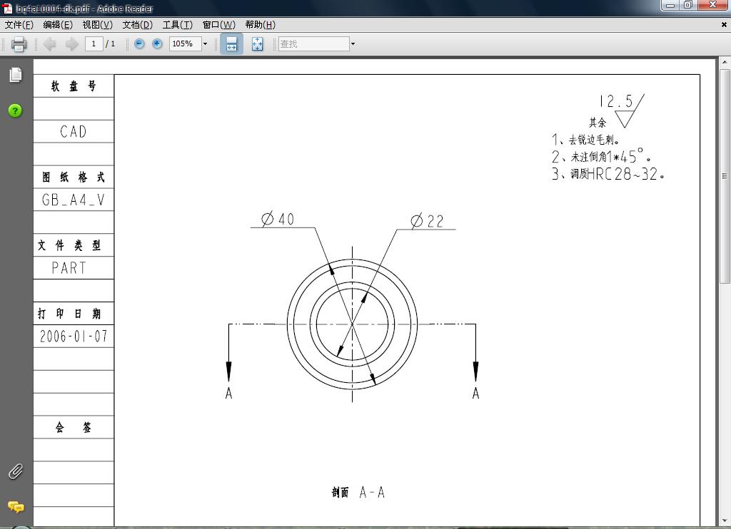Open the 视图(V) menu
The height and width of the screenshot is (529, 731).
[97, 25]
